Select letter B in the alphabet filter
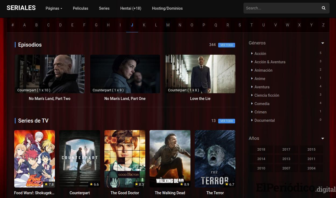The image size is (336, 198). pos(36,25)
